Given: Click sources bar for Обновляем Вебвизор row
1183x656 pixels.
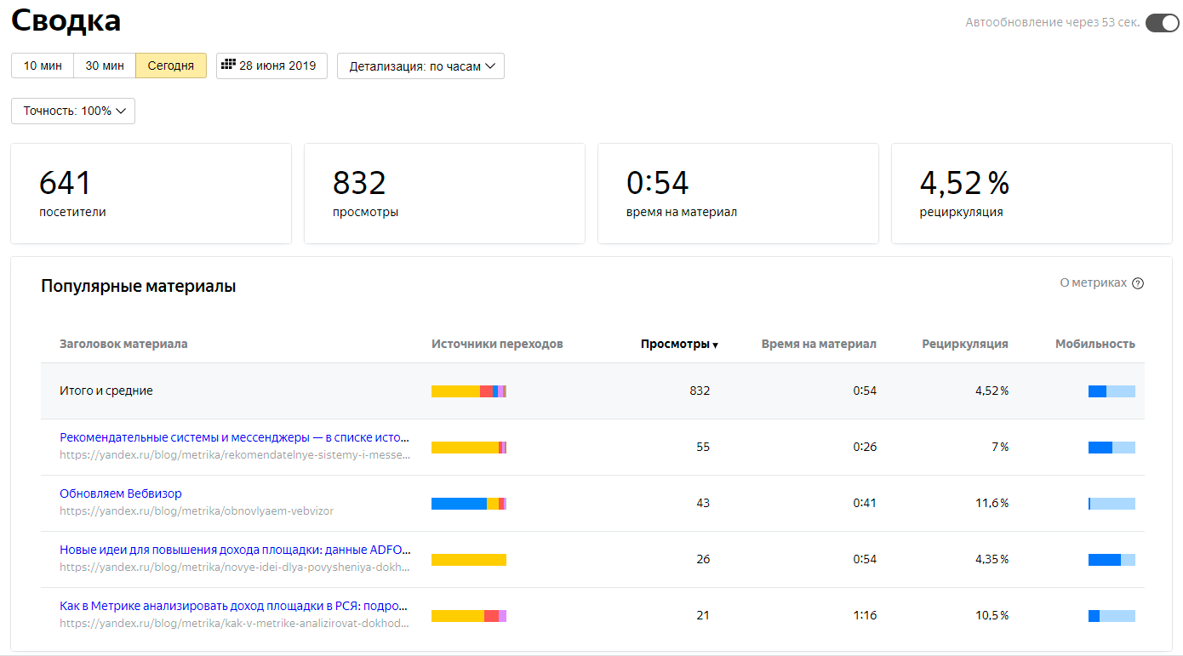Looking at the screenshot, I should (469, 504).
